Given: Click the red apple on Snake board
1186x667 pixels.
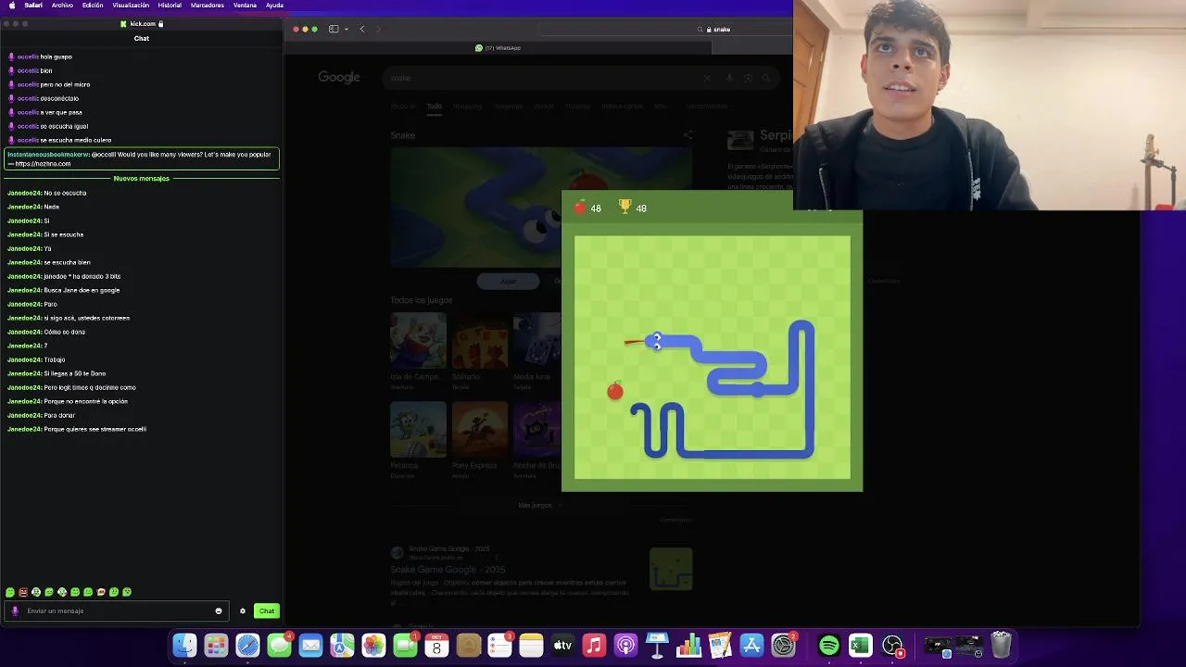Looking at the screenshot, I should click(615, 391).
